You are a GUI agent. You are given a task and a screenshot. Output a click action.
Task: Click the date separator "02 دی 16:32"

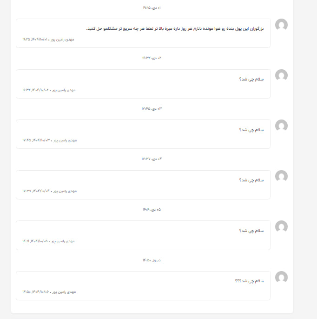point(152,58)
